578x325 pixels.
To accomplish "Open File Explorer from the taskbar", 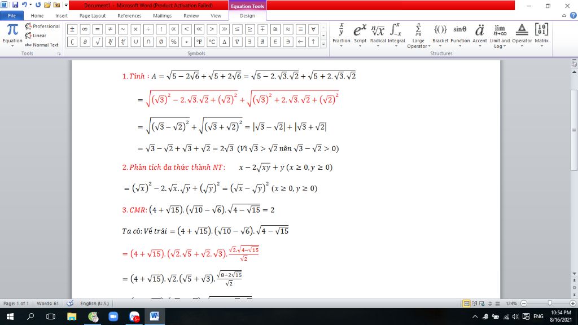I will (x=72, y=317).
